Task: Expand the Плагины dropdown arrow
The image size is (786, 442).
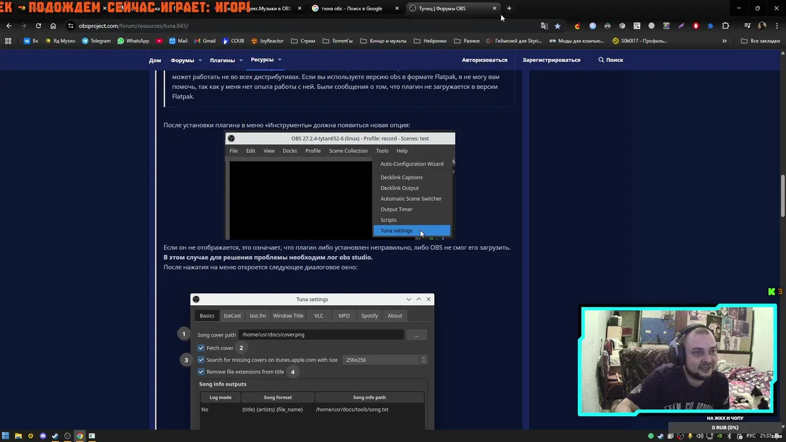Action: click(241, 60)
